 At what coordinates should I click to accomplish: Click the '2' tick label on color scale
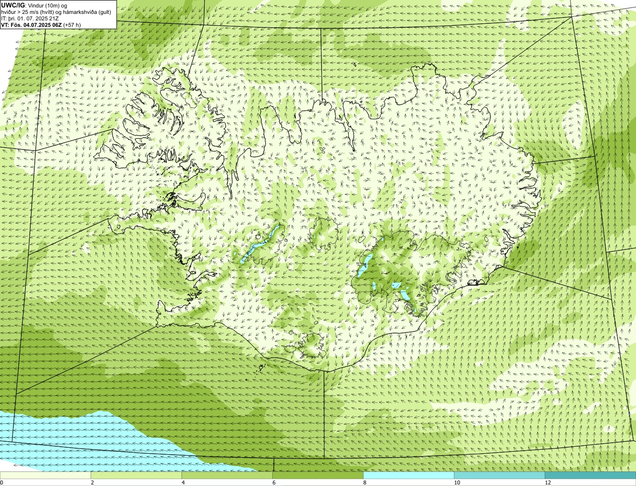[x=92, y=483]
